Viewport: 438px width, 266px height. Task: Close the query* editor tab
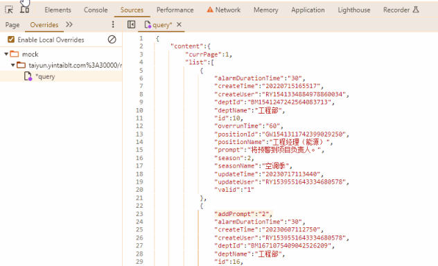pyautogui.click(x=179, y=24)
